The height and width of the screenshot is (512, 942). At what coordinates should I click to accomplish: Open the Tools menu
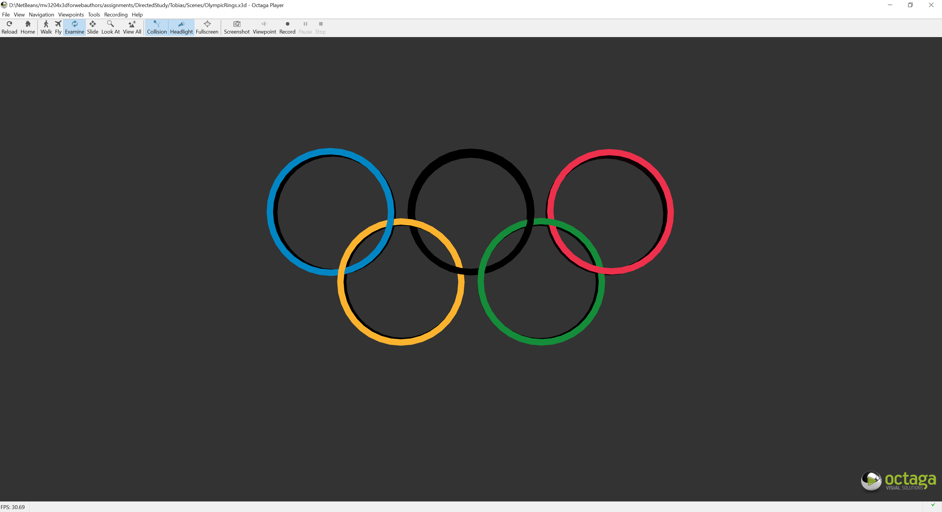click(94, 15)
